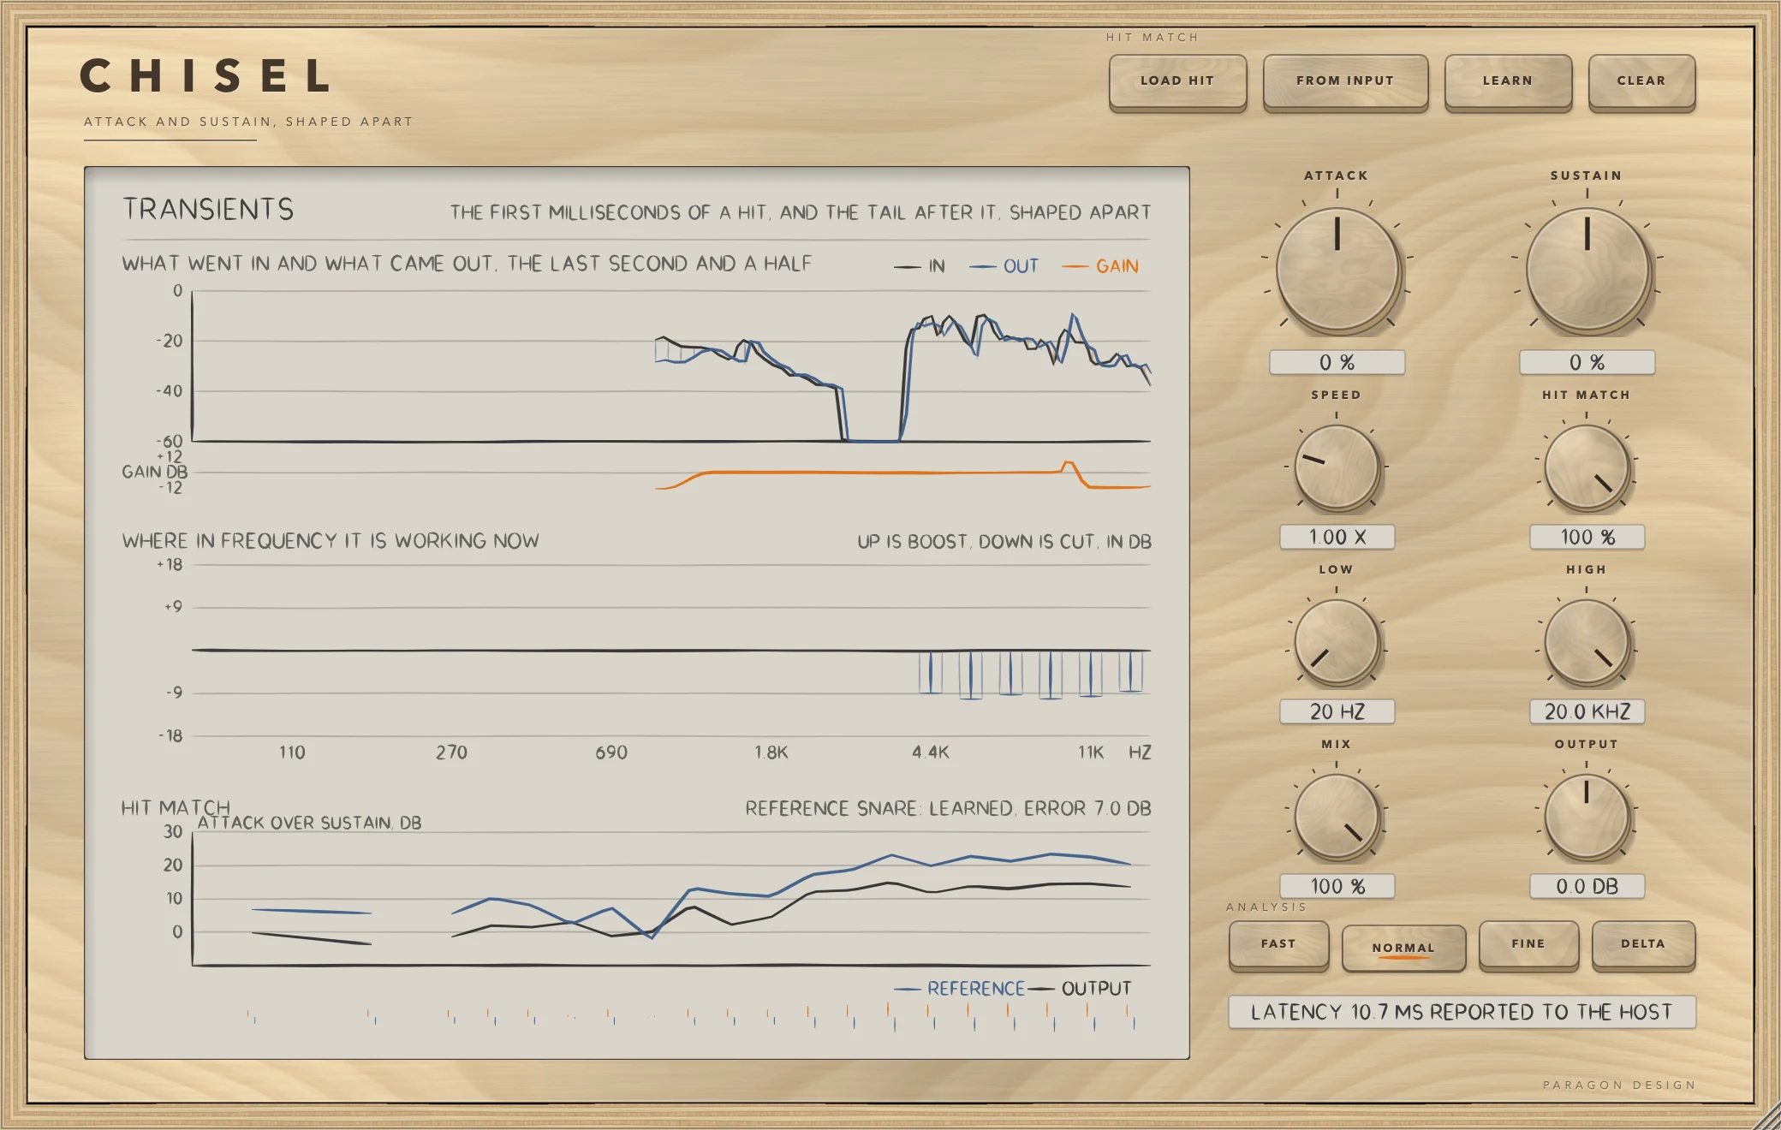The image size is (1781, 1130).
Task: Click the IN legend entry
Action: (x=920, y=267)
